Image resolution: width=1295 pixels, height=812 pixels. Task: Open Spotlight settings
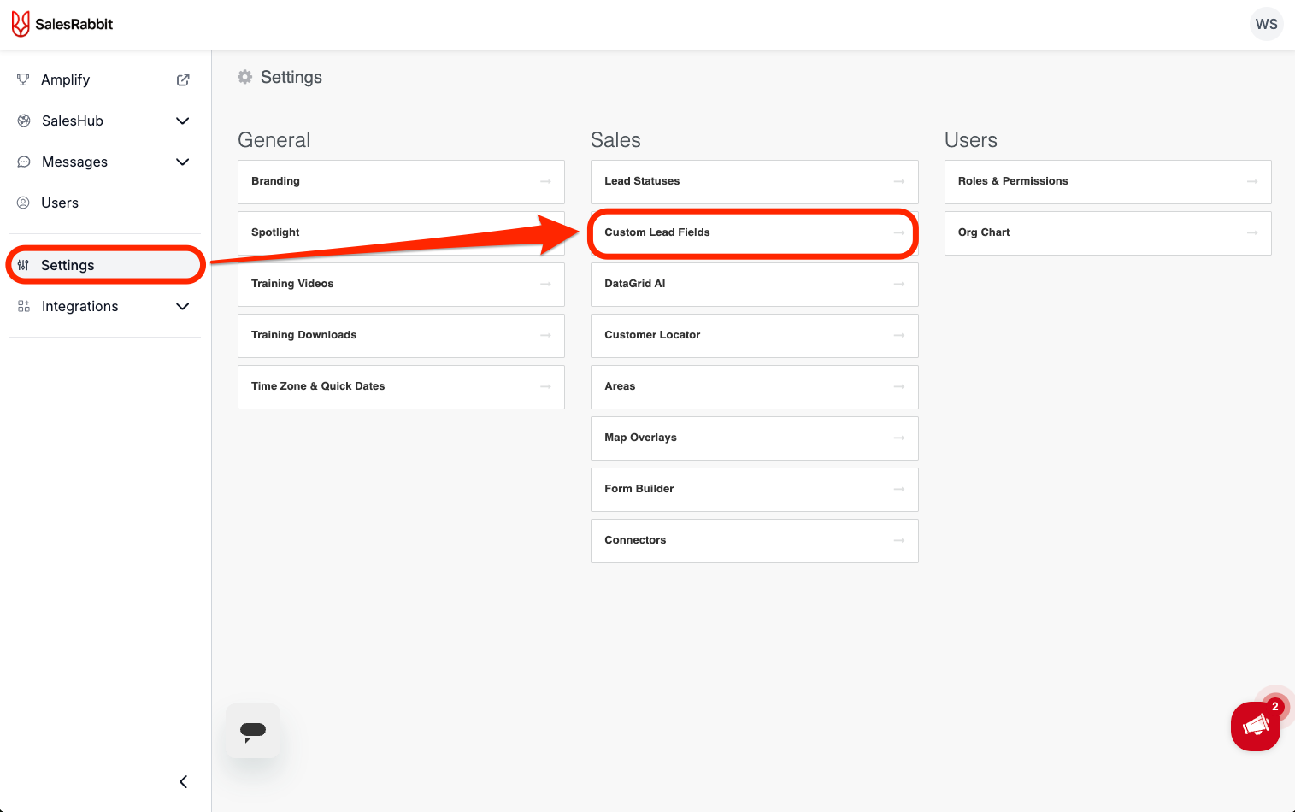(401, 232)
